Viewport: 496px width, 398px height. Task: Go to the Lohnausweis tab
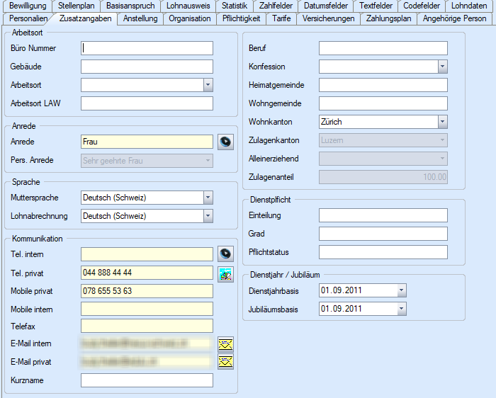tap(188, 6)
